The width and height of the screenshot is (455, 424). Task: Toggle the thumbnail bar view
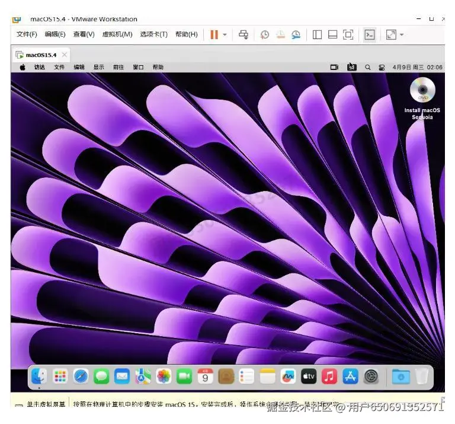tap(332, 34)
